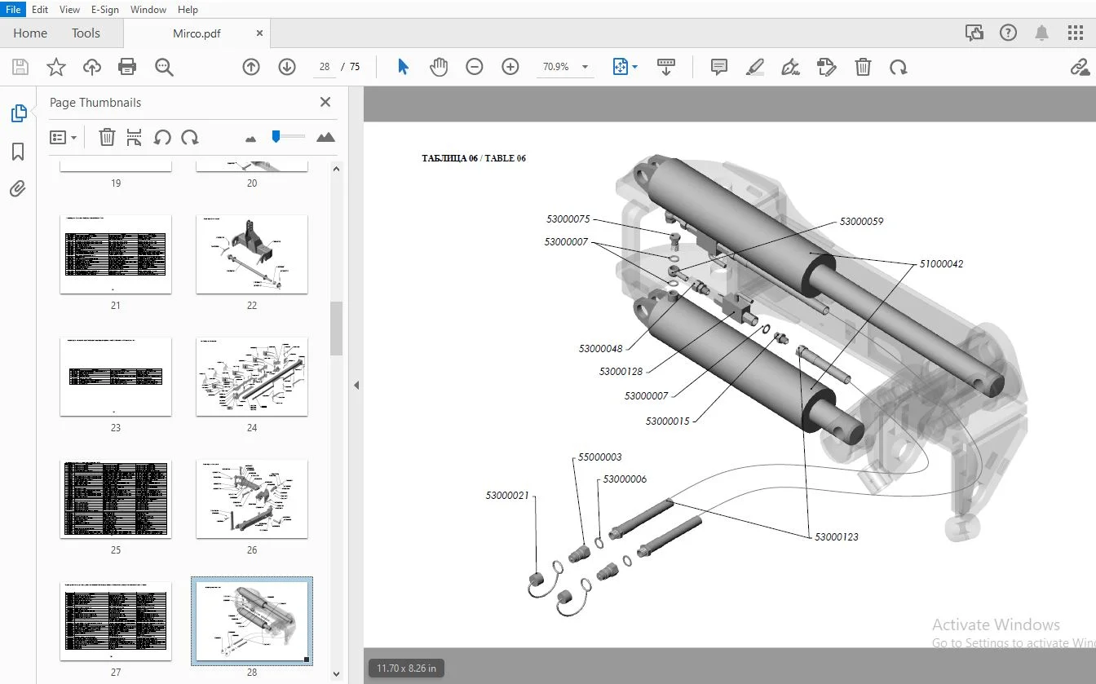Select page 23 thumbnail
The image size is (1096, 684).
pyautogui.click(x=116, y=377)
